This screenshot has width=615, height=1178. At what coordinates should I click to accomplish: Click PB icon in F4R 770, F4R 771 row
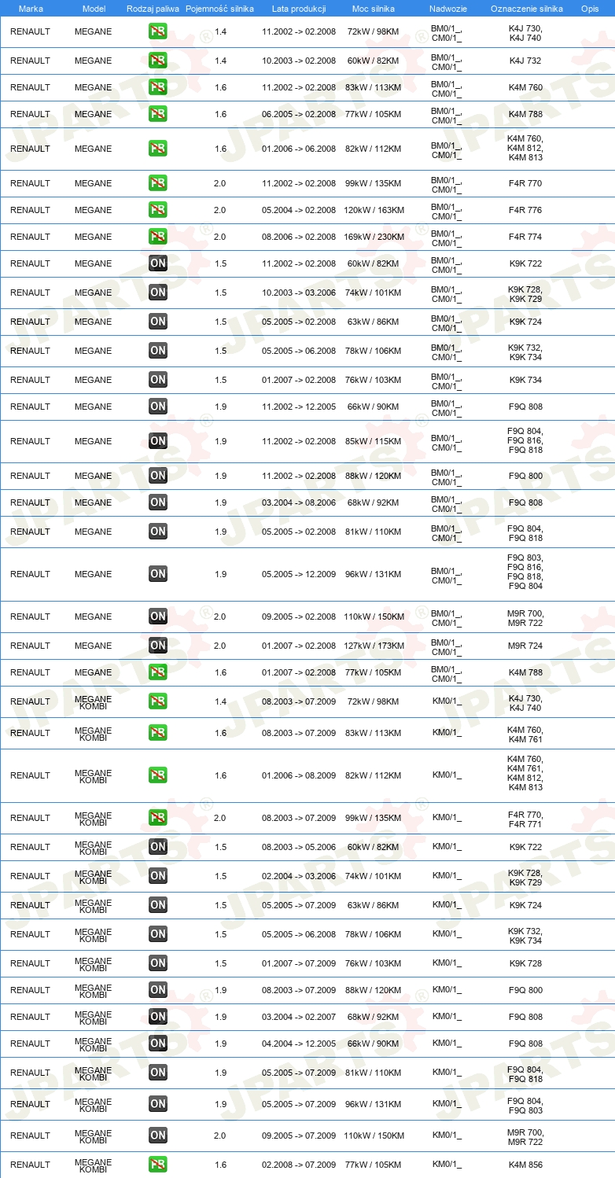(x=158, y=818)
